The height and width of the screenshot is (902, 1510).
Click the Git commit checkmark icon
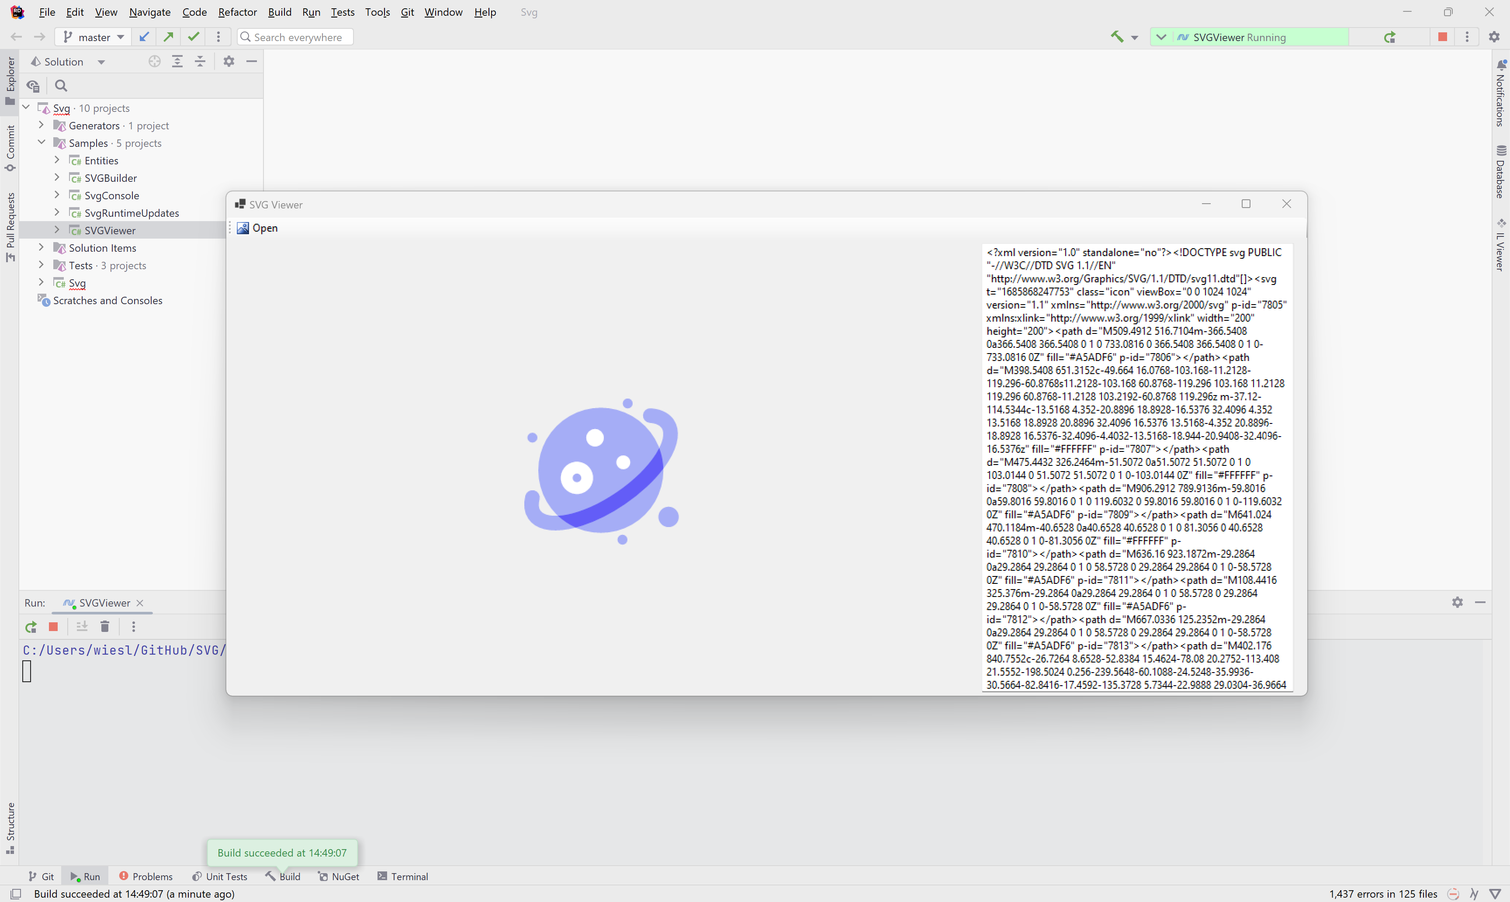193,37
